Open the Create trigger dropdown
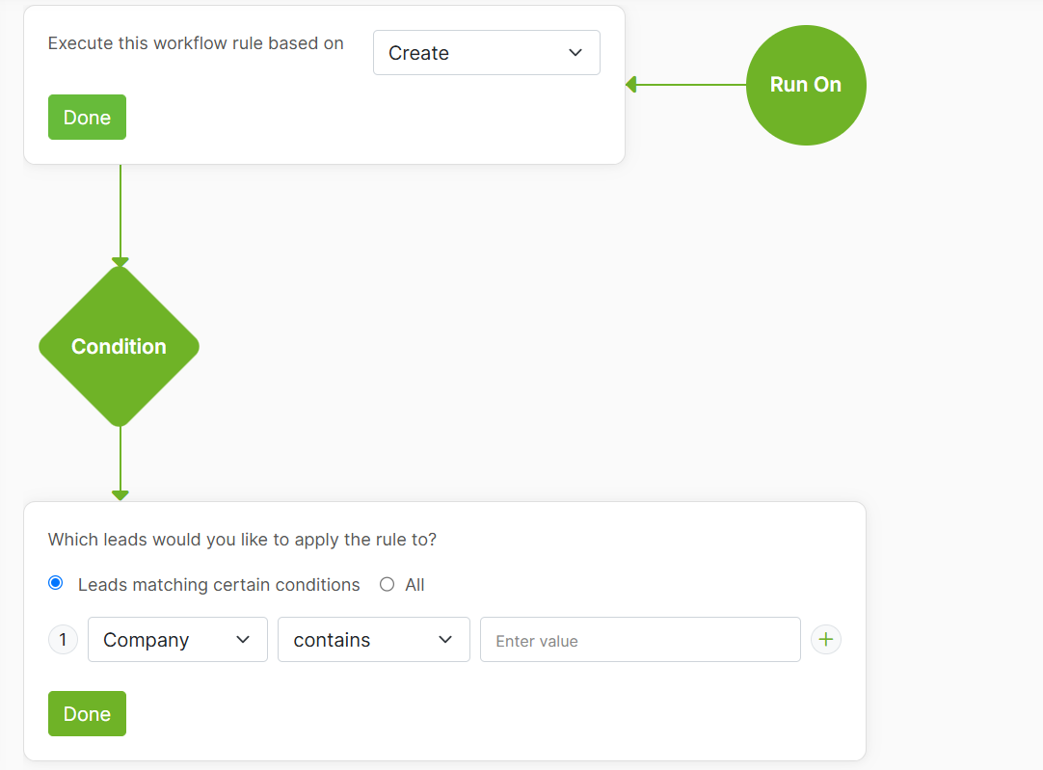 [486, 53]
